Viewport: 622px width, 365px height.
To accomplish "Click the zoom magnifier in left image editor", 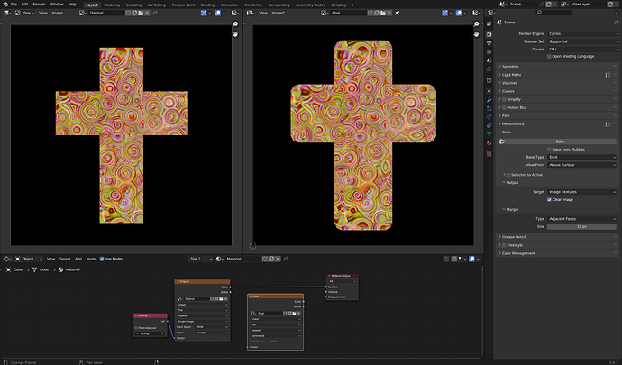I will pos(235,24).
